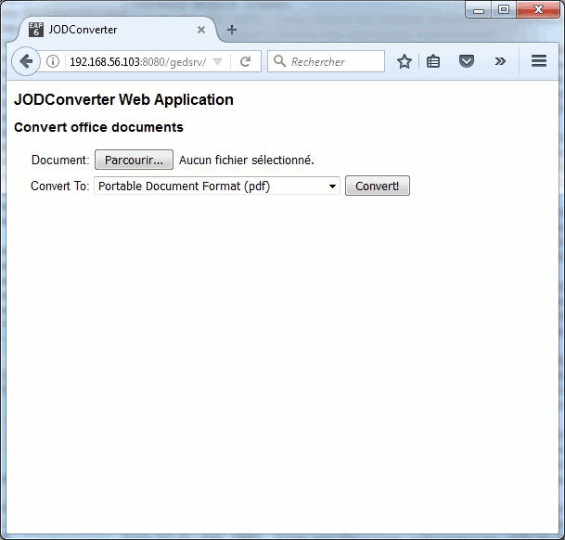Bookmark this page with star icon
The image size is (565, 540).
point(404,62)
